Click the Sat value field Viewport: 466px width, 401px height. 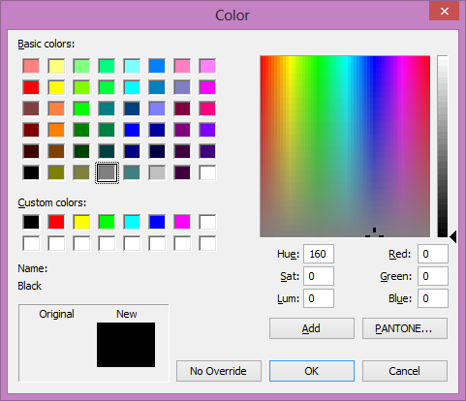(319, 276)
